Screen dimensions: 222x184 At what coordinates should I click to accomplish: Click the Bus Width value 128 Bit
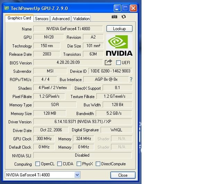[117, 105]
